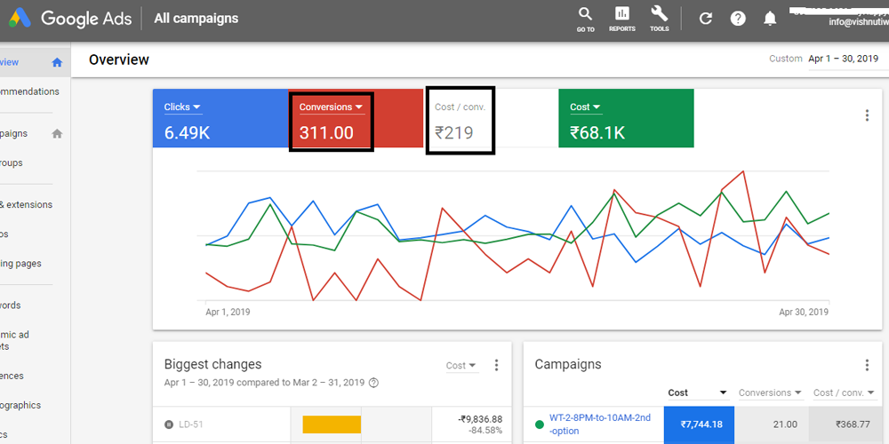Expand the Clicks metric dropdown
The width and height of the screenshot is (889, 444).
182,107
